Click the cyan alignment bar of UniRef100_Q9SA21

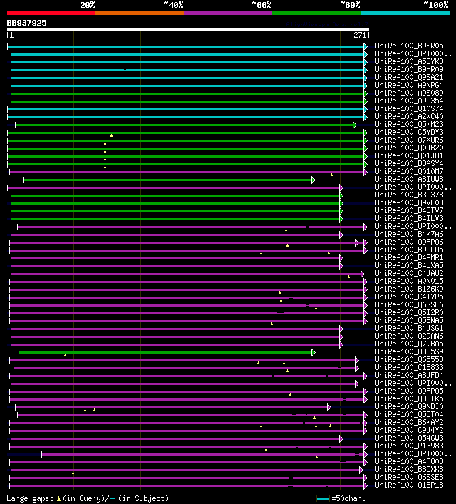point(187,78)
